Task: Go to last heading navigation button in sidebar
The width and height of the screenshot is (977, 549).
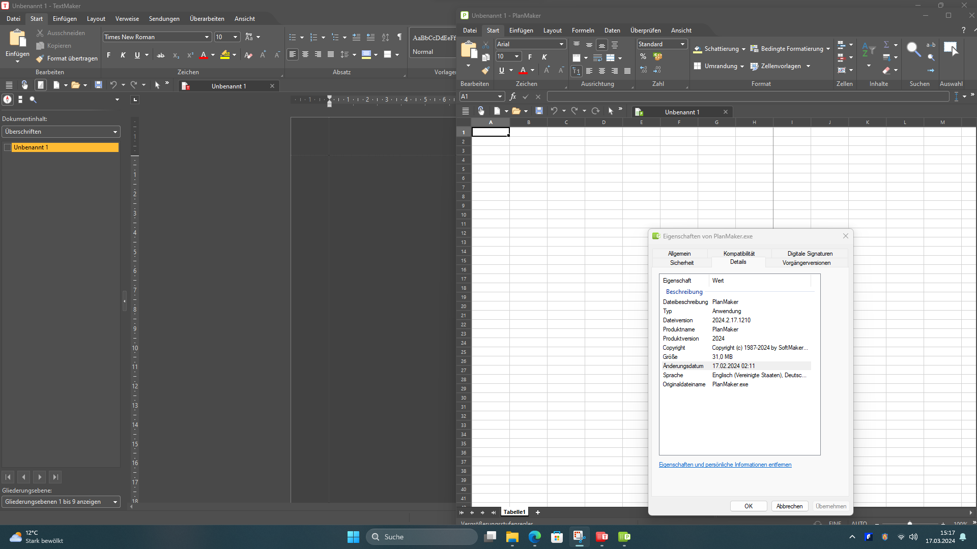Action: click(x=55, y=477)
